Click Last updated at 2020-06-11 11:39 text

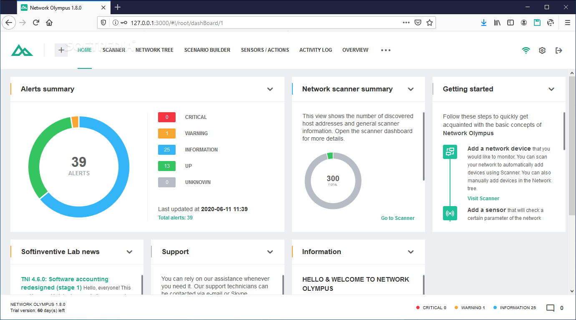pos(203,209)
